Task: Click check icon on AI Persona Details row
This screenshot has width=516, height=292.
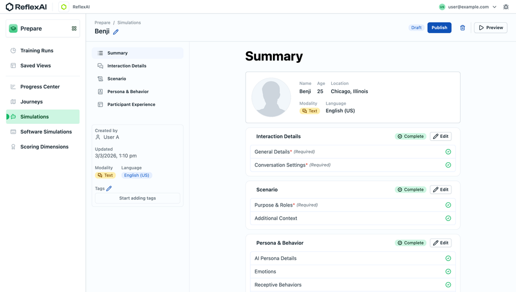Action: click(x=448, y=258)
